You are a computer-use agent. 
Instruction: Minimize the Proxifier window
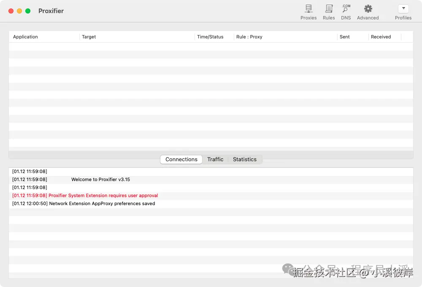tap(19, 11)
